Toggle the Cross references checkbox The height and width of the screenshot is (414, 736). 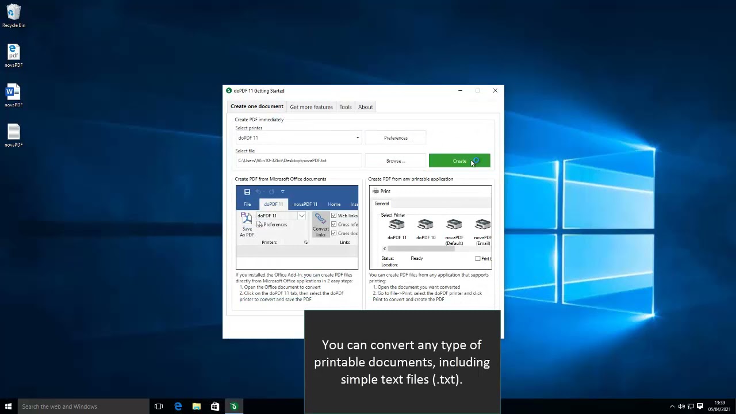tap(333, 224)
